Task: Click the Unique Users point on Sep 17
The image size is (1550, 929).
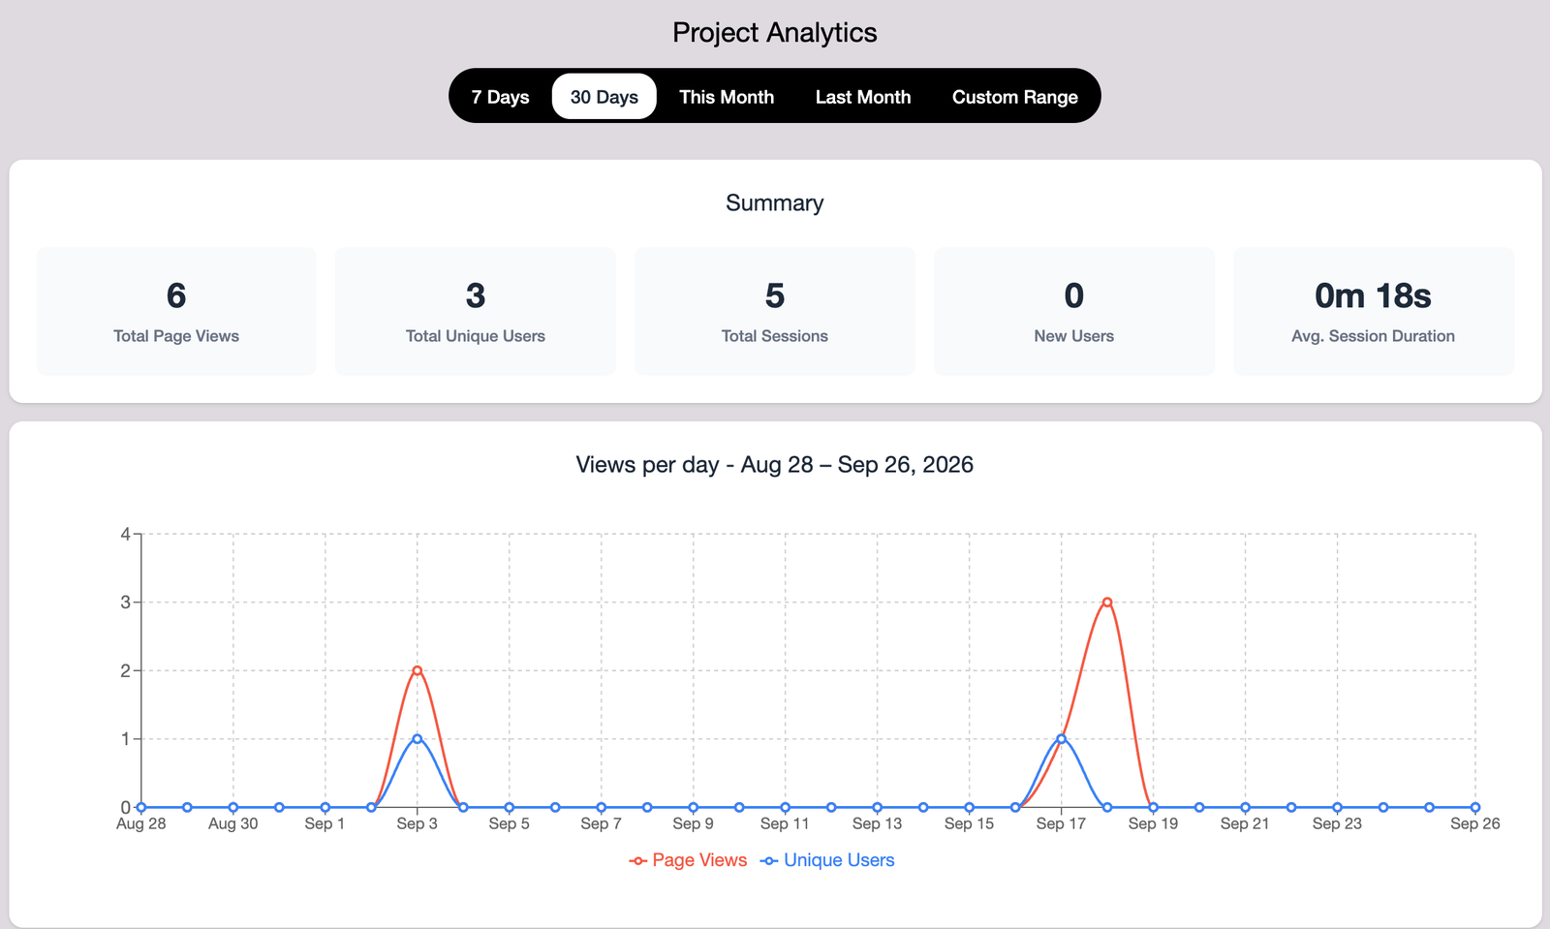Action: (x=1062, y=738)
